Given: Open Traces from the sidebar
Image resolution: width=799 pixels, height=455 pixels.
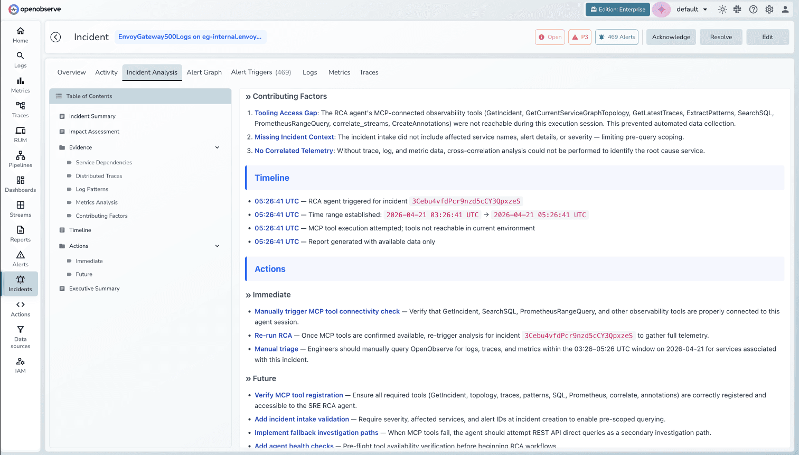Looking at the screenshot, I should 20,109.
